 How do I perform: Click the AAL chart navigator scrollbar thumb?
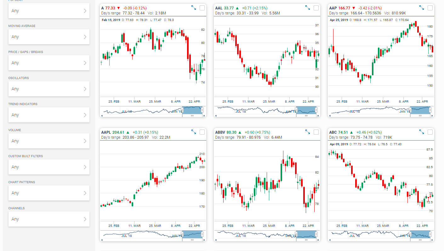pos(306,115)
